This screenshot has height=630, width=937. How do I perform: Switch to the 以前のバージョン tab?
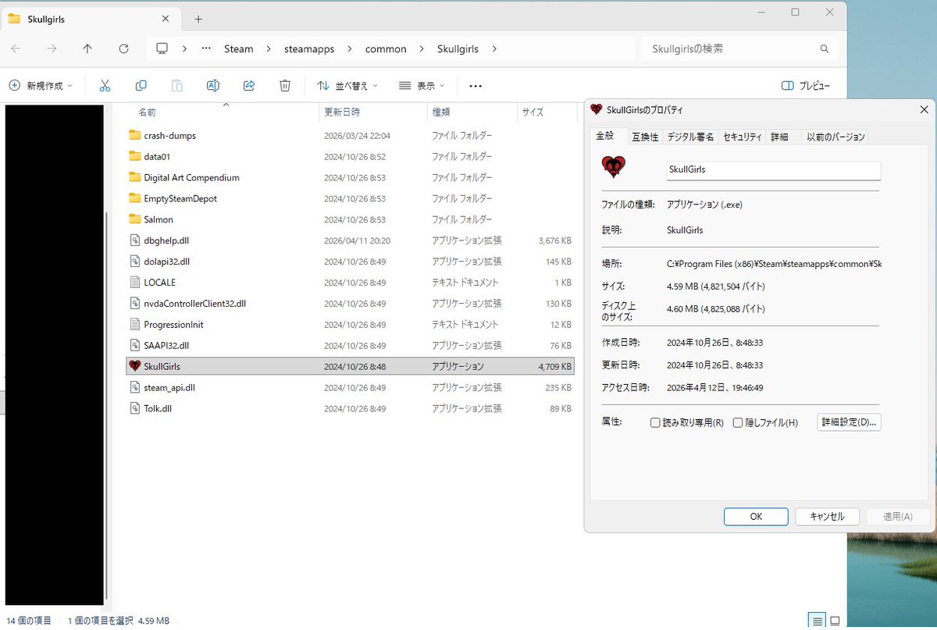[x=835, y=137]
